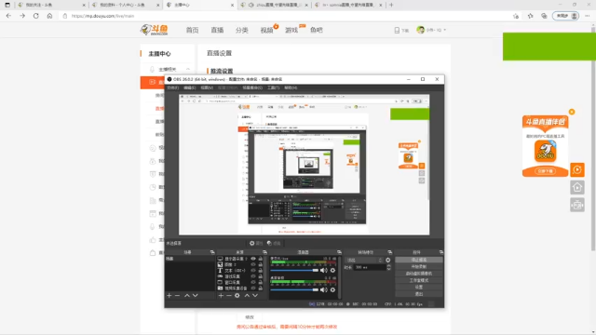Move source up arrow in 来源 dock
596x335 pixels.
pos(247,296)
